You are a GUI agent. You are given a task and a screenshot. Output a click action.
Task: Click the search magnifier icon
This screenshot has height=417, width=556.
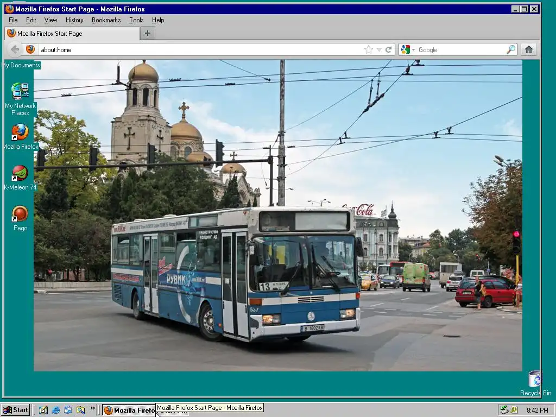pos(510,49)
